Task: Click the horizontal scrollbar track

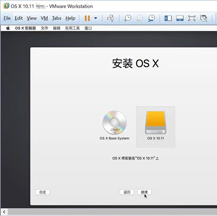Action: [112, 212]
